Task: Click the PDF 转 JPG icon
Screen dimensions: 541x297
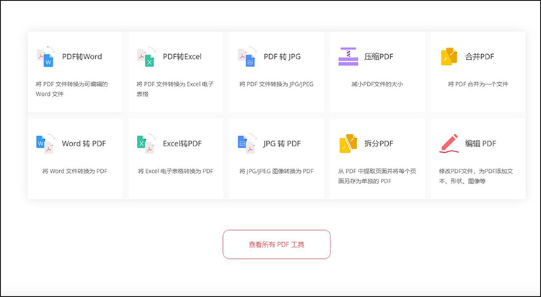Action: [247, 56]
